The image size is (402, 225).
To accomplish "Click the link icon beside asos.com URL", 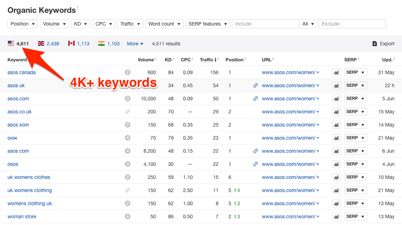I will pyautogui.click(x=255, y=98).
